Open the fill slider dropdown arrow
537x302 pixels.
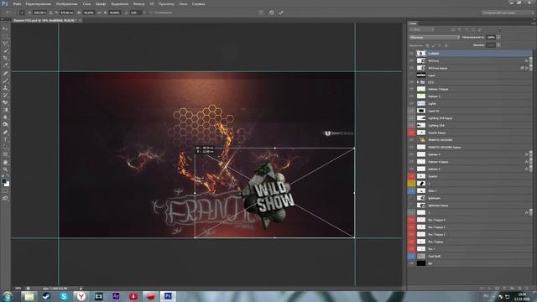click(x=498, y=44)
